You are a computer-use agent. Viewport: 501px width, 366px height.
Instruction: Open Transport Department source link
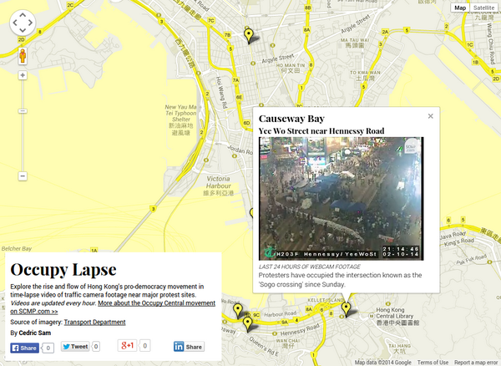pos(94,323)
